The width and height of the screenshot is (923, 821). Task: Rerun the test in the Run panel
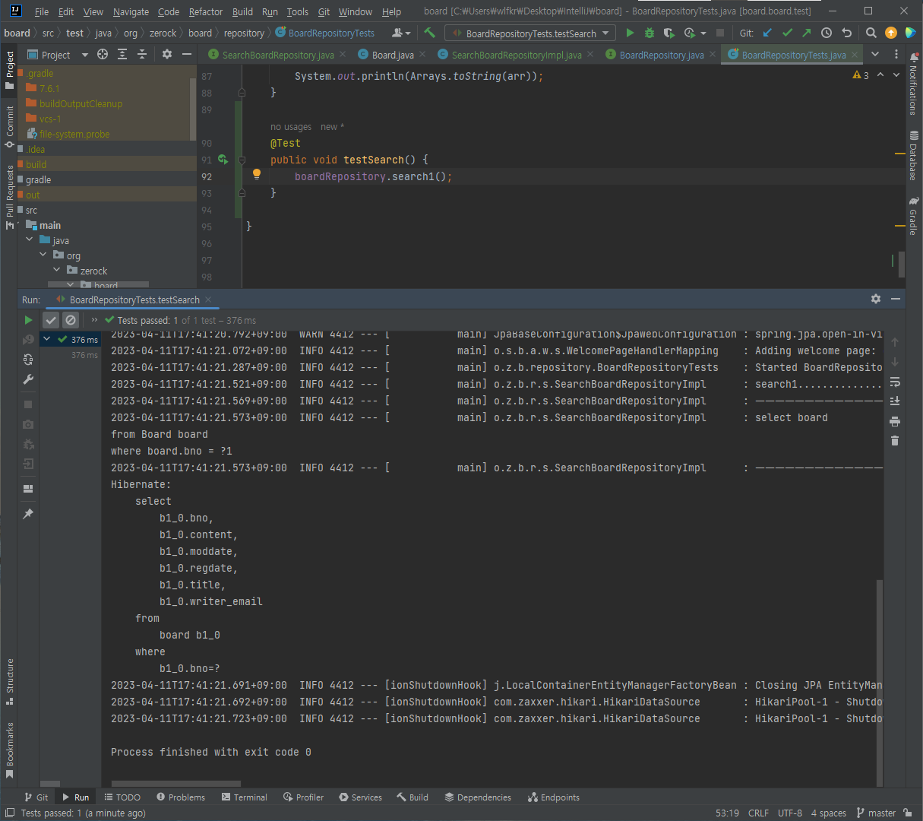28,320
